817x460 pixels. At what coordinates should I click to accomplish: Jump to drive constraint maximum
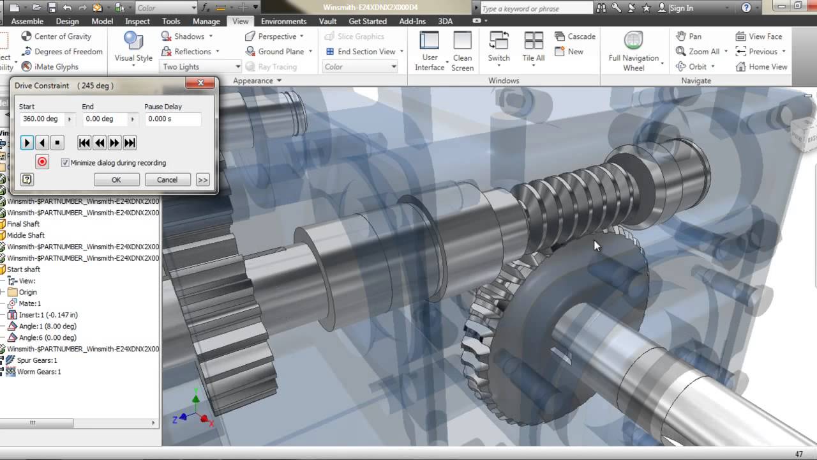pyautogui.click(x=130, y=143)
